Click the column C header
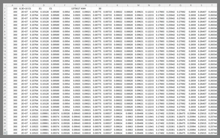 [x=33, y=5]
